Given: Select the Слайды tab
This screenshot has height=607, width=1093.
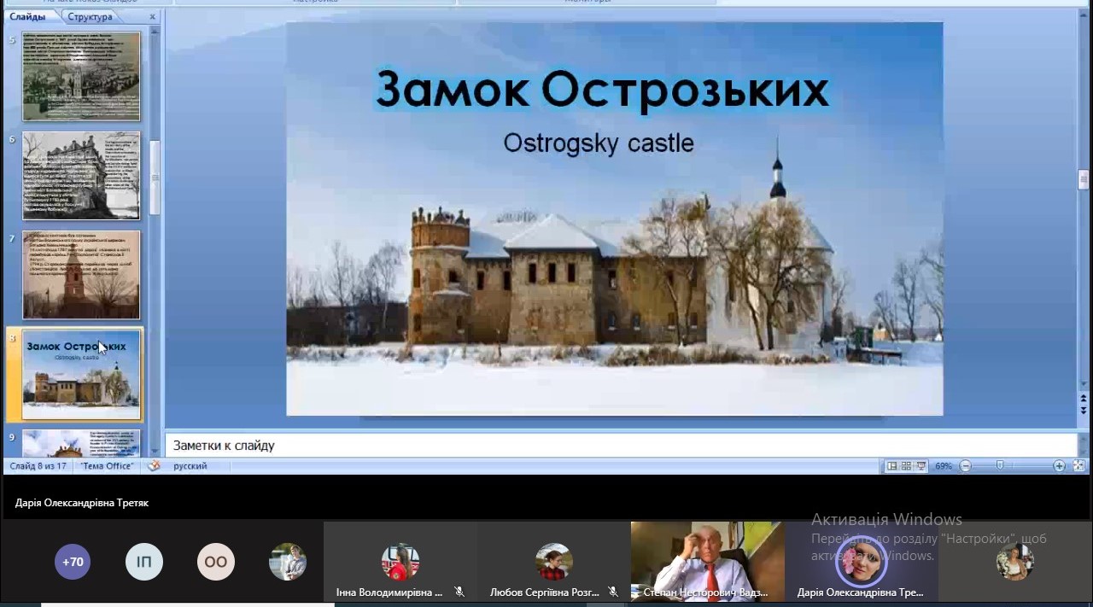Looking at the screenshot, I should point(27,17).
